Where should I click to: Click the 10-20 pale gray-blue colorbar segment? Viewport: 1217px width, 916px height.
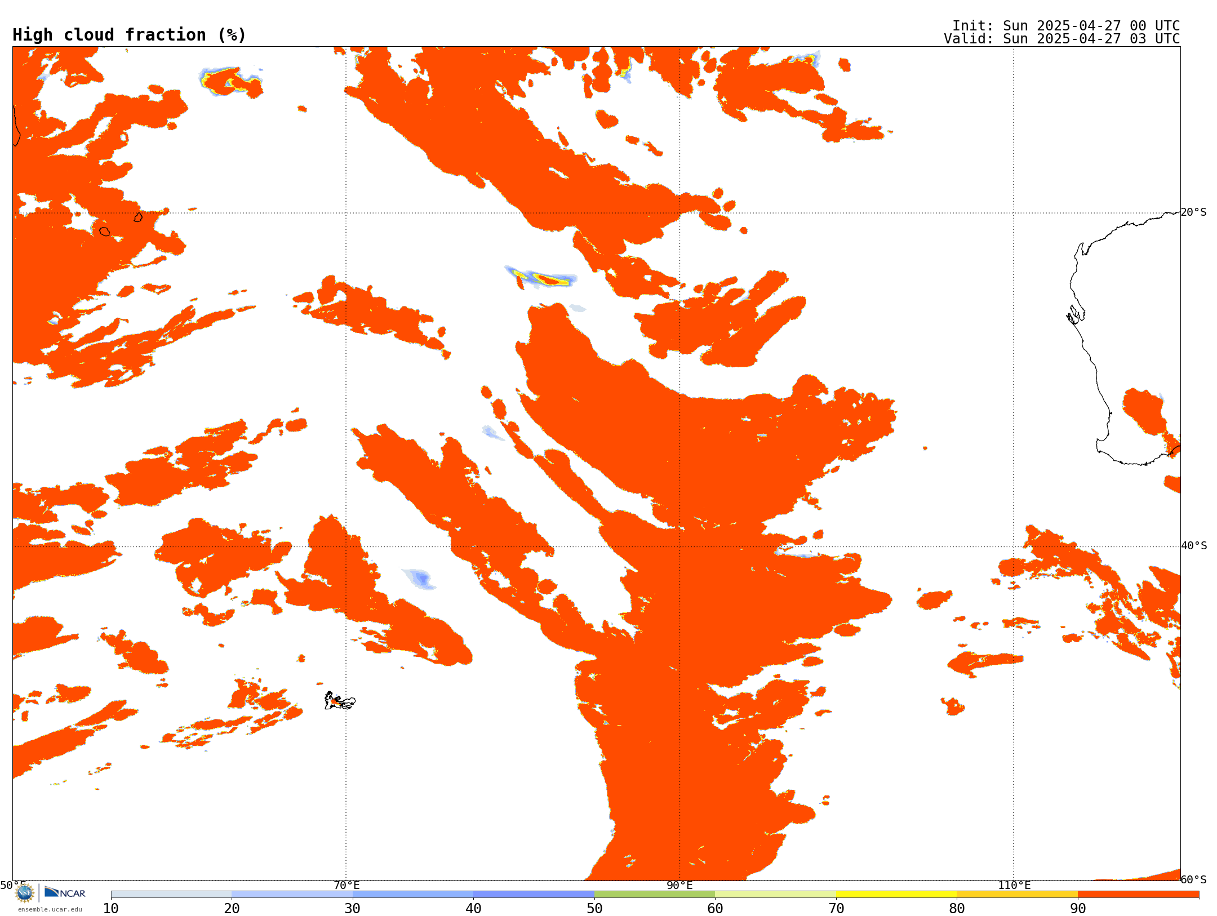point(171,895)
